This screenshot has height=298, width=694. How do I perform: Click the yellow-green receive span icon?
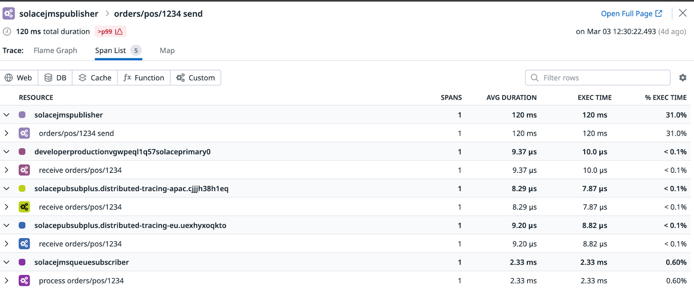click(x=24, y=207)
